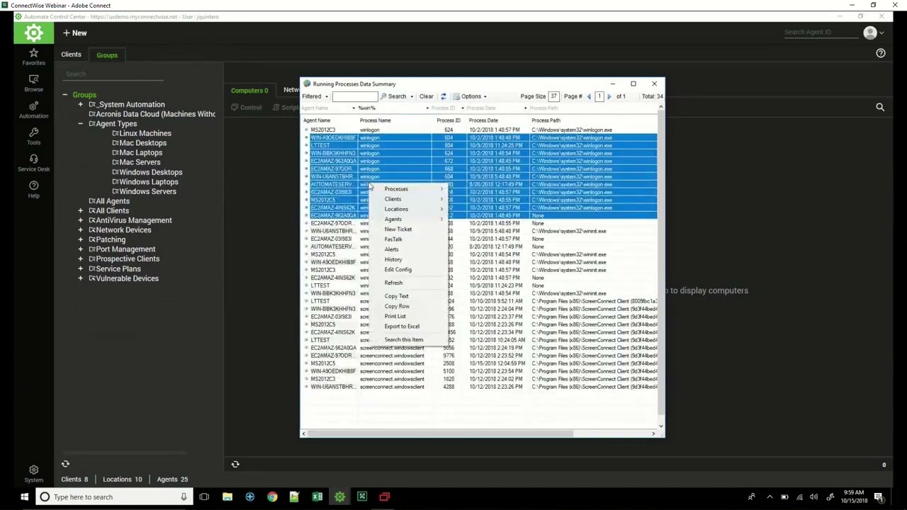Expand the Network Devices group
Screen dimensions: 907x510
pos(80,230)
